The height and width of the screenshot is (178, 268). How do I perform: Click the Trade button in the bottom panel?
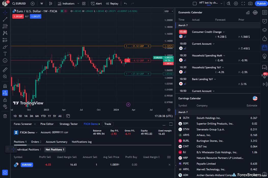click(108, 124)
